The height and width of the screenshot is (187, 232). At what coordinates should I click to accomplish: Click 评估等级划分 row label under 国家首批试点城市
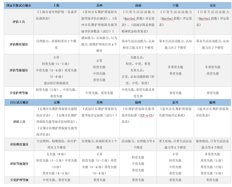click(19, 70)
